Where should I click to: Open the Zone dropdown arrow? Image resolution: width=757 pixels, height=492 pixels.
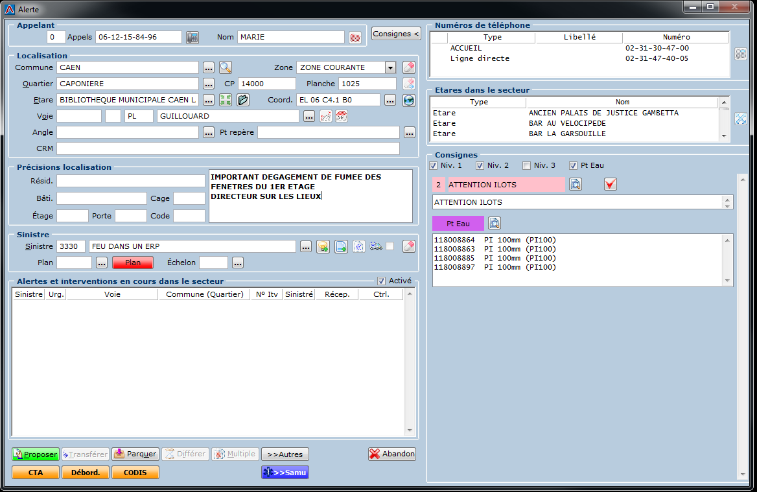point(391,67)
